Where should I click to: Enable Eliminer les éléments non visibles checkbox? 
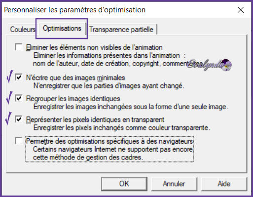(x=19, y=47)
